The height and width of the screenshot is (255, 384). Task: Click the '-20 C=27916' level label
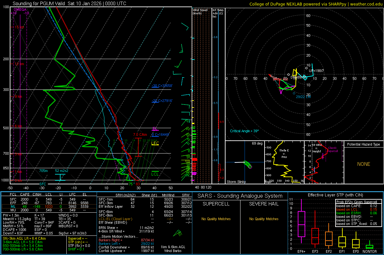click(x=162, y=101)
